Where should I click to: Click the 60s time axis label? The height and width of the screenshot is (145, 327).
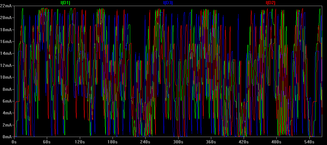point(47,142)
